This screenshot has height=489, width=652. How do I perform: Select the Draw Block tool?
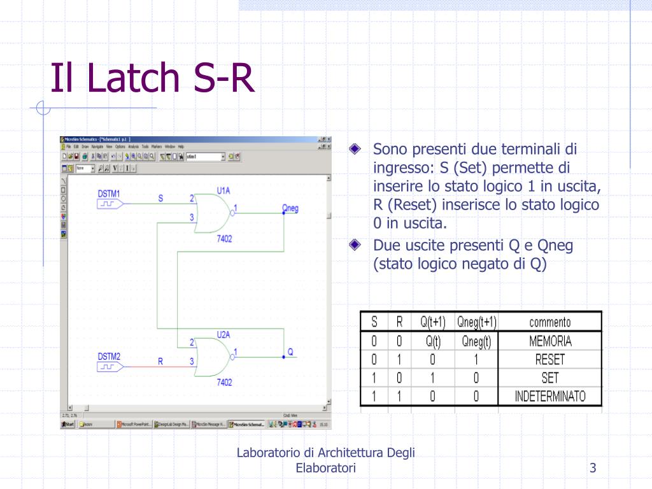click(174, 157)
